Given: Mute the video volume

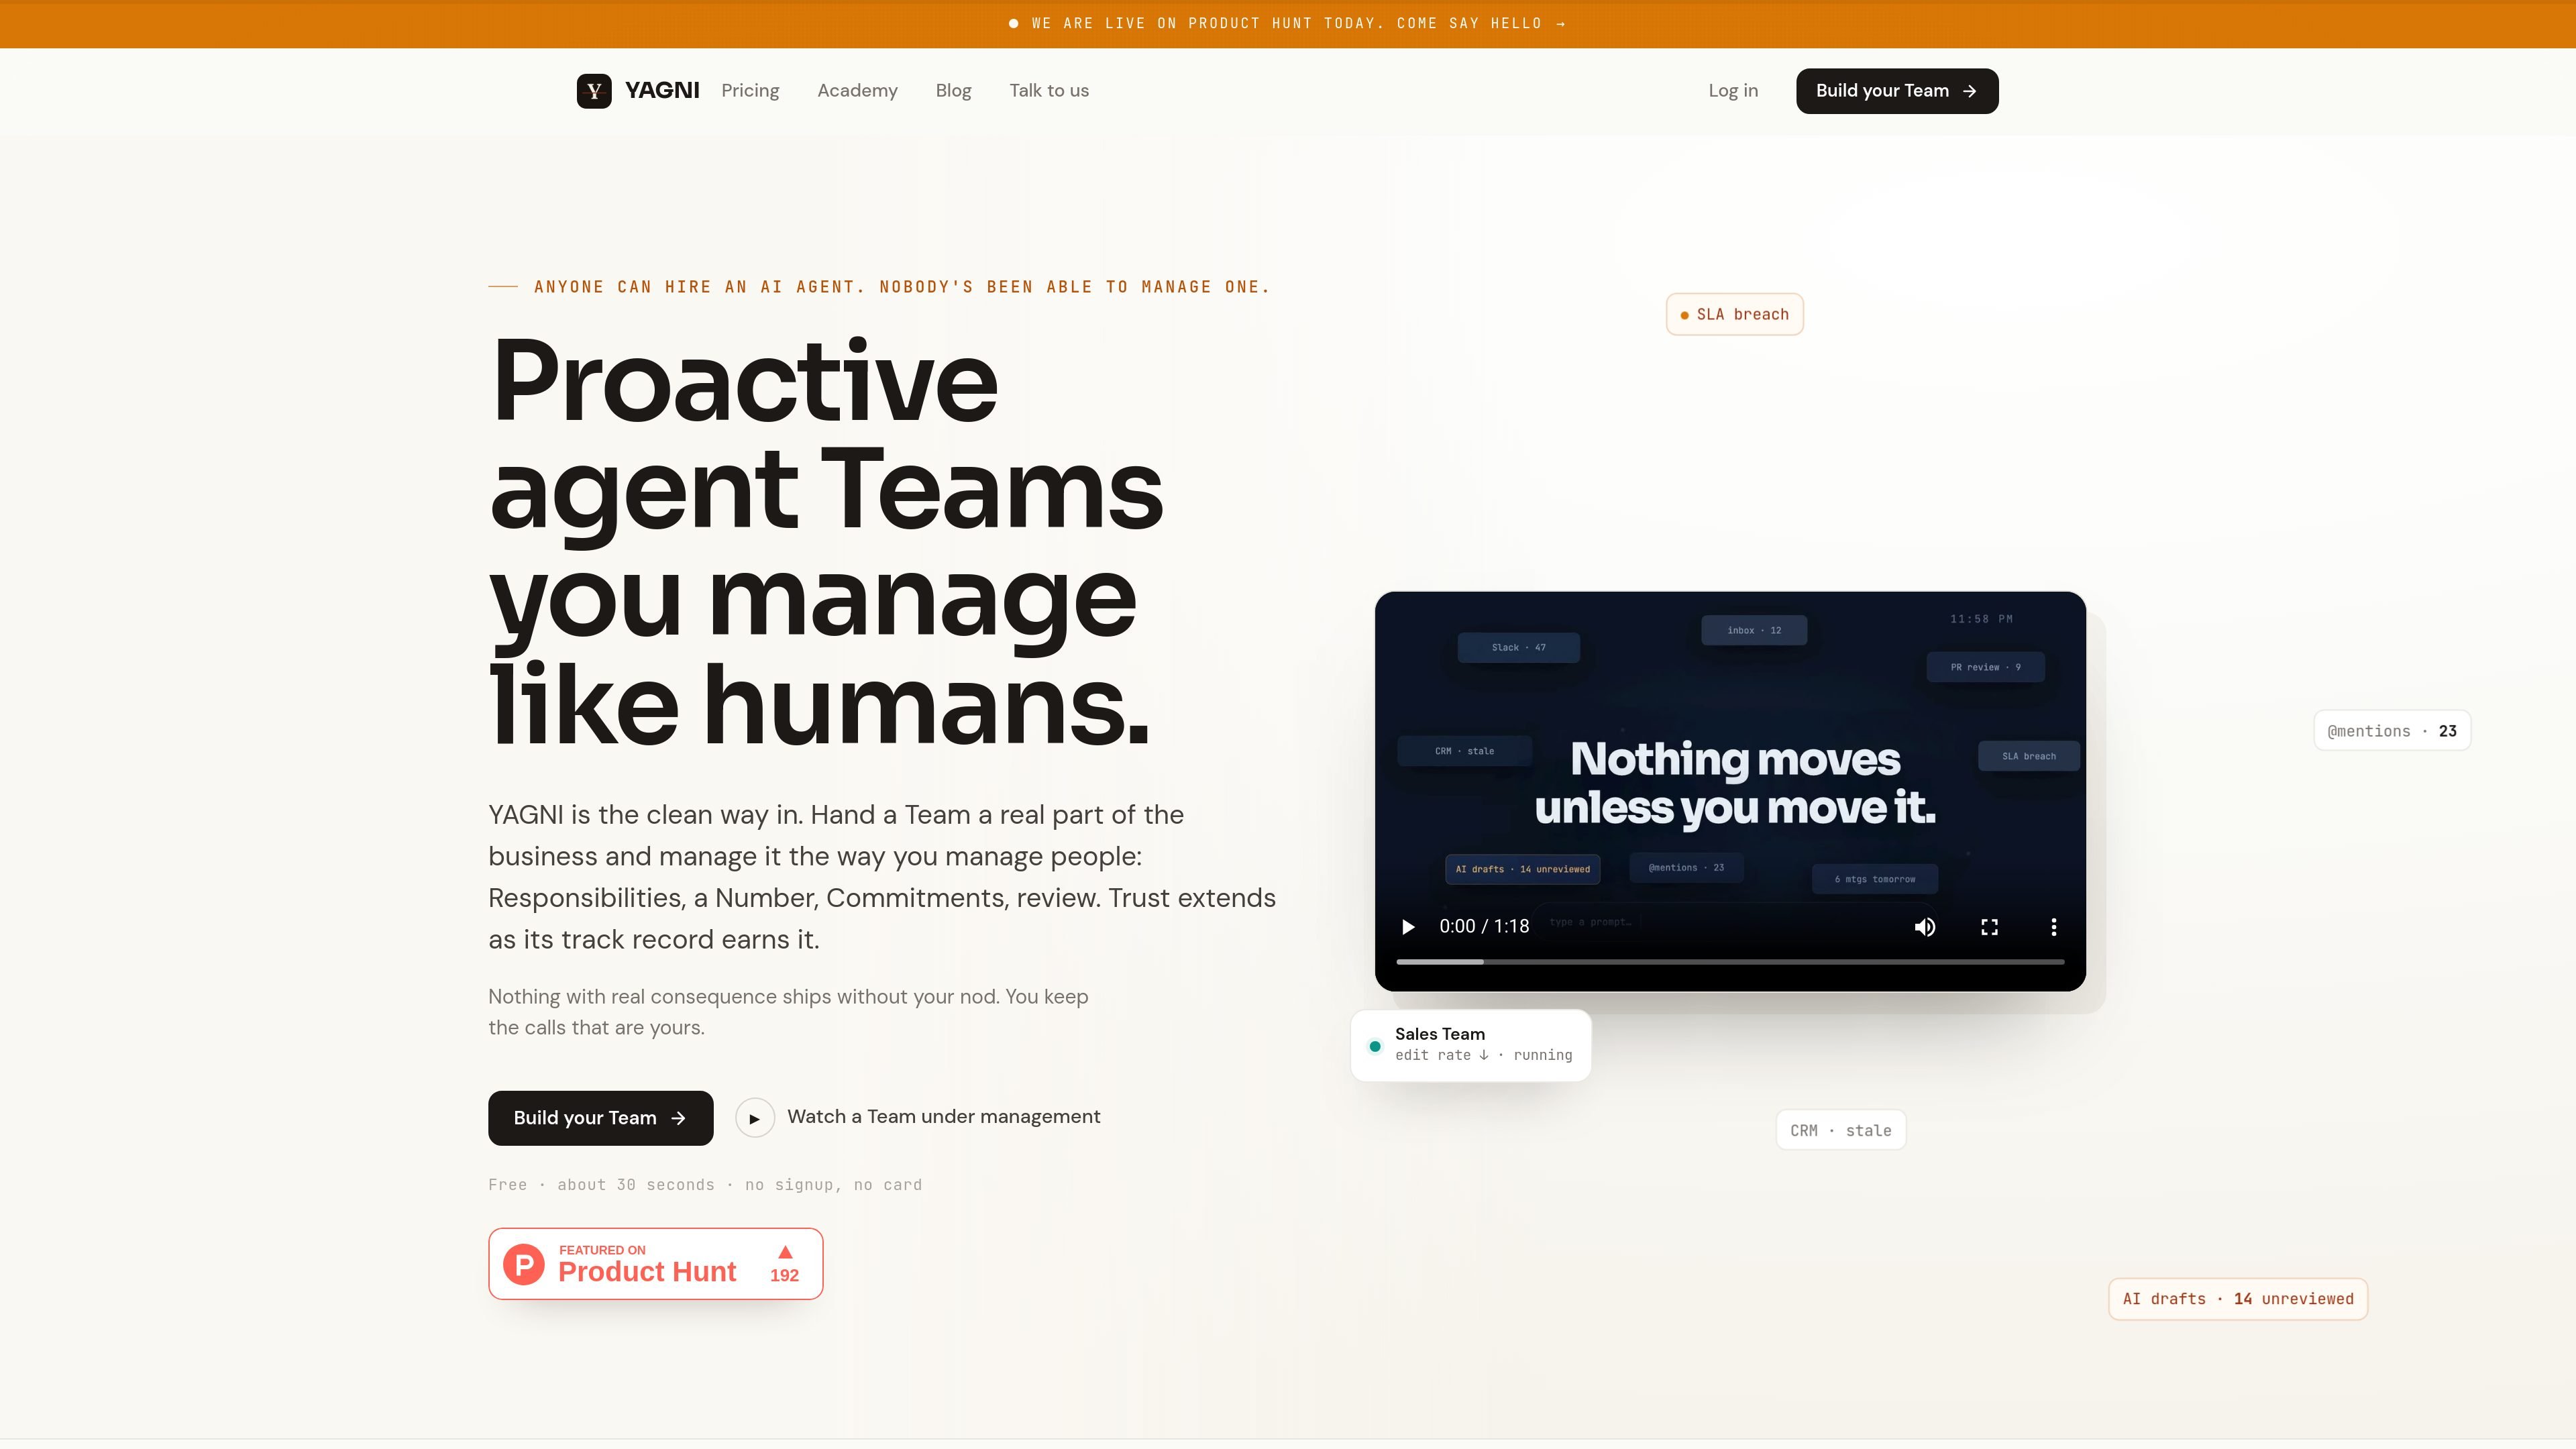Looking at the screenshot, I should pos(1925,927).
